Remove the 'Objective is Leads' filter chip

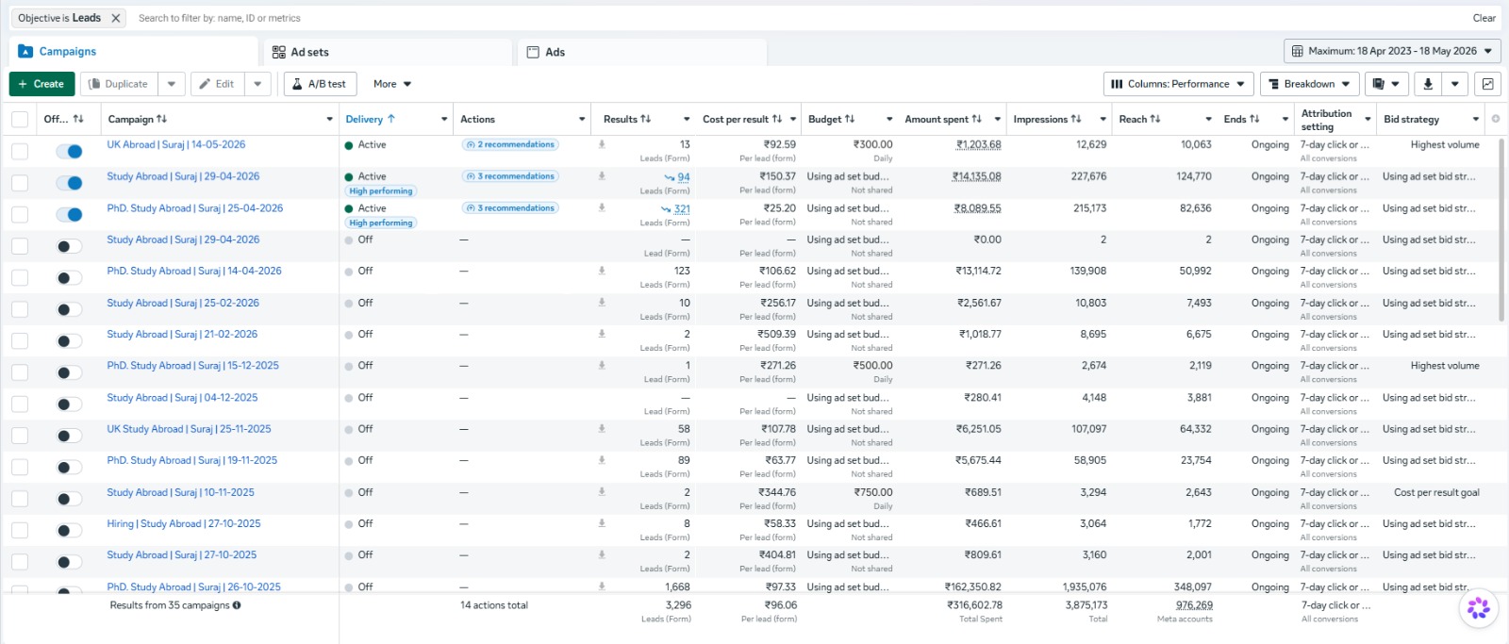pos(115,18)
